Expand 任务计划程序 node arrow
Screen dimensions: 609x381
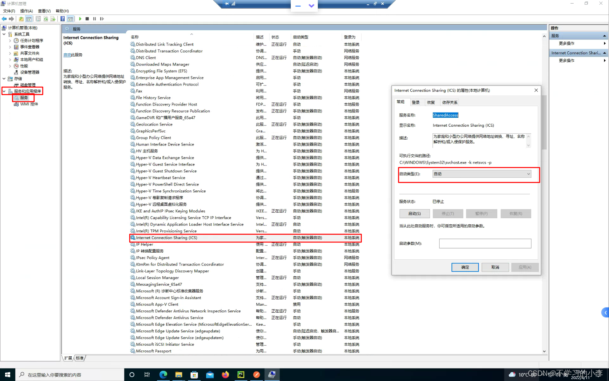point(10,40)
